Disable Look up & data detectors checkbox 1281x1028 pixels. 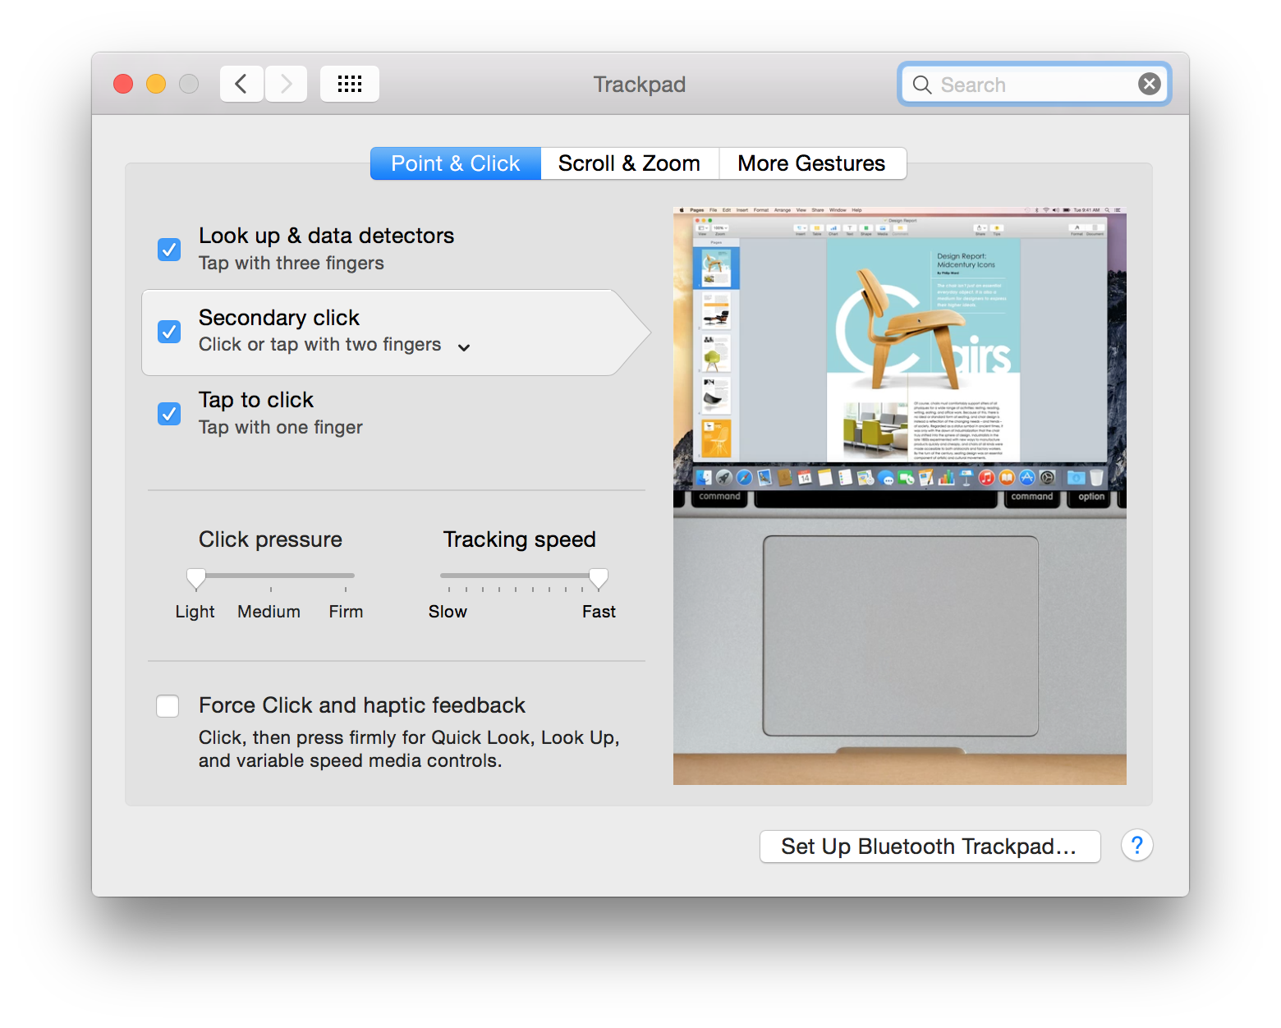tap(169, 249)
